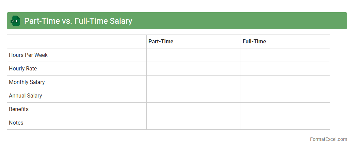
Task: Select the Full-Time Hourly Rate cell
Action: pos(285,68)
